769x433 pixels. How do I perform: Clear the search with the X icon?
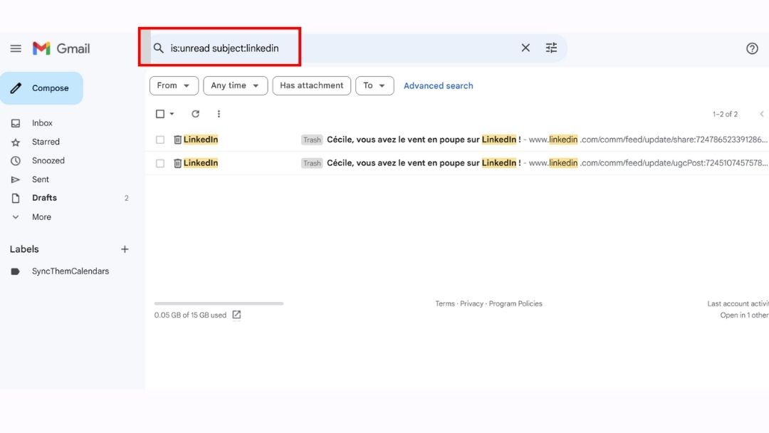click(525, 48)
